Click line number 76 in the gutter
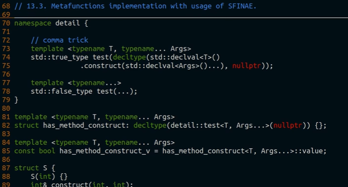Image resolution: width=348 pixels, height=187 pixels. click(x=6, y=74)
